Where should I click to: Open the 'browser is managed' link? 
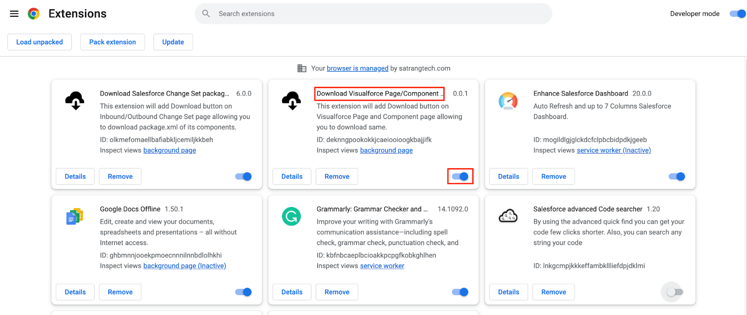pos(358,68)
